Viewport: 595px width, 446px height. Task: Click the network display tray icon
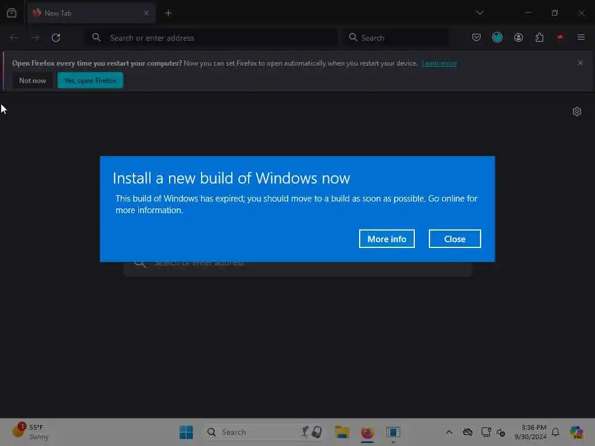tap(486, 432)
